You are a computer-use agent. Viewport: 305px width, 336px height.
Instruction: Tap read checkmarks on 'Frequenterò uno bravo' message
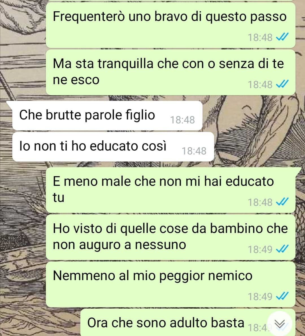[x=282, y=37]
